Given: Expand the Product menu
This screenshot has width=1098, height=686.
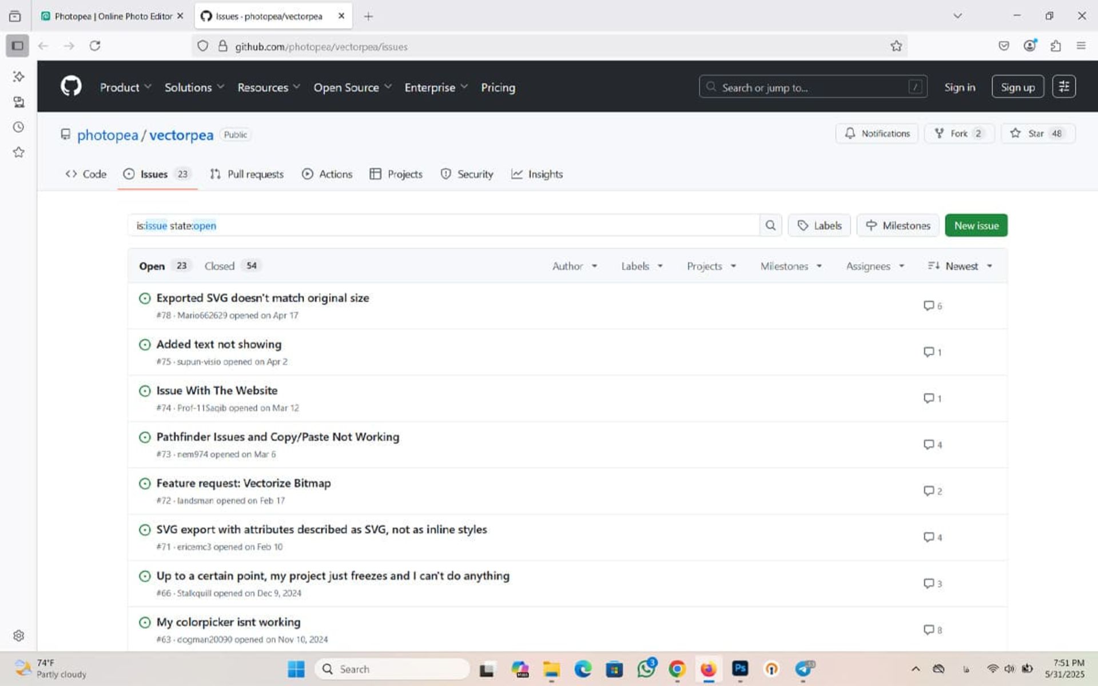Looking at the screenshot, I should pyautogui.click(x=125, y=87).
